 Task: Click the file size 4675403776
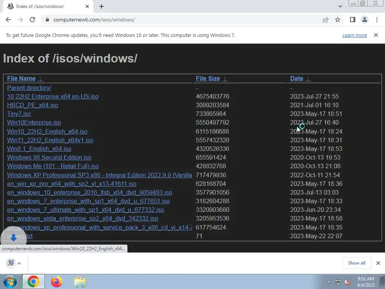(212, 96)
